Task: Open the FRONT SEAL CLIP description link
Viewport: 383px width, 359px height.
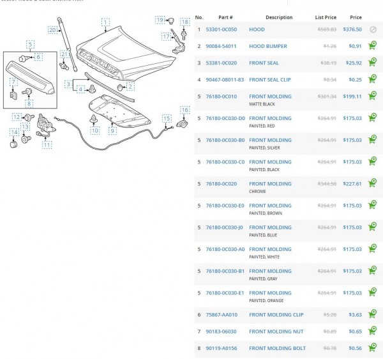Action: 270,80
